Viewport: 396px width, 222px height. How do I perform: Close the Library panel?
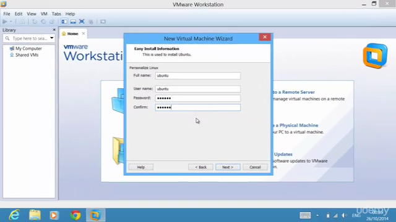[54, 30]
